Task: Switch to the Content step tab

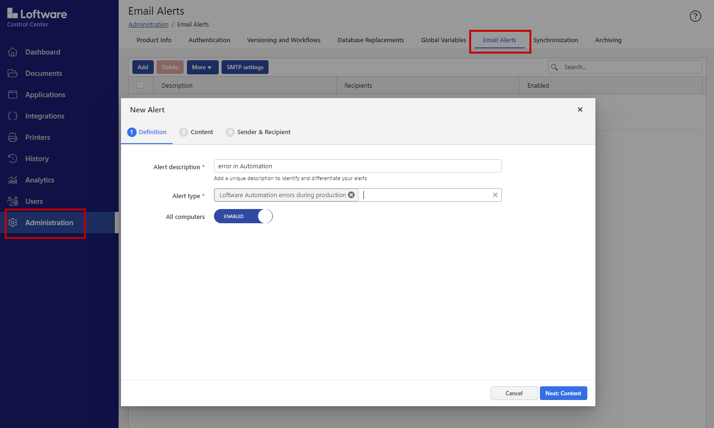Action: (x=196, y=132)
